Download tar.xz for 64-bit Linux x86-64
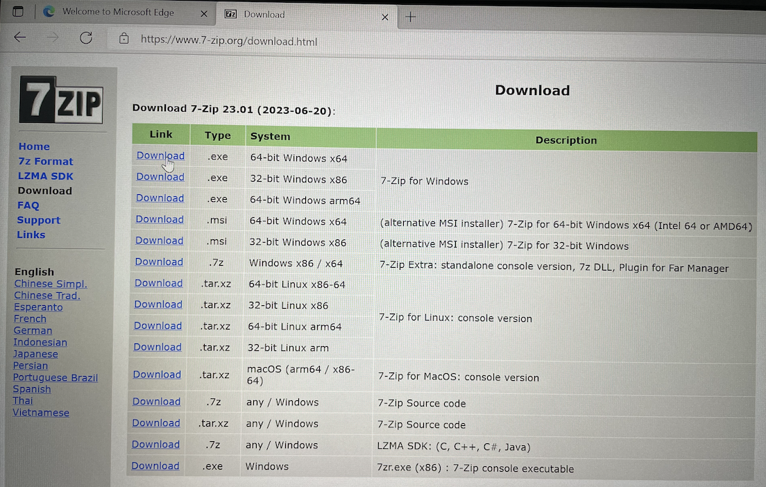 tap(158, 283)
